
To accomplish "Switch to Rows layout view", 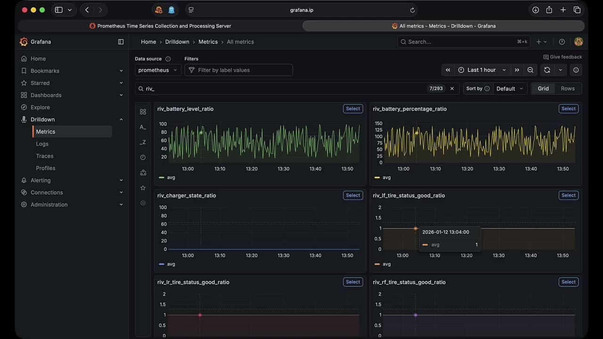I will coord(567,89).
